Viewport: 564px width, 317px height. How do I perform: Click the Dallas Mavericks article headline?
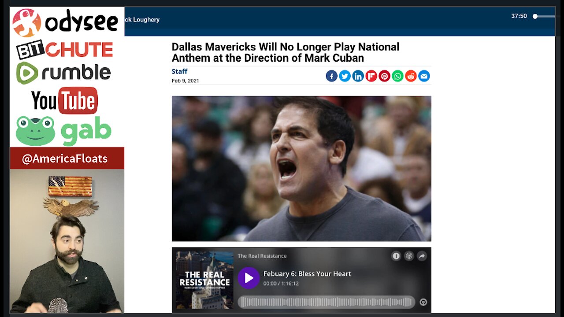[x=286, y=52]
